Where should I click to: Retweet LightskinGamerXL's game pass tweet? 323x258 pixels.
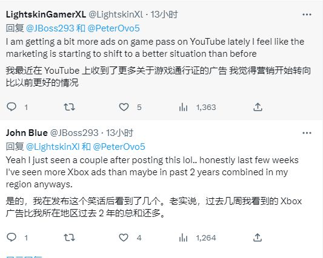click(69, 107)
